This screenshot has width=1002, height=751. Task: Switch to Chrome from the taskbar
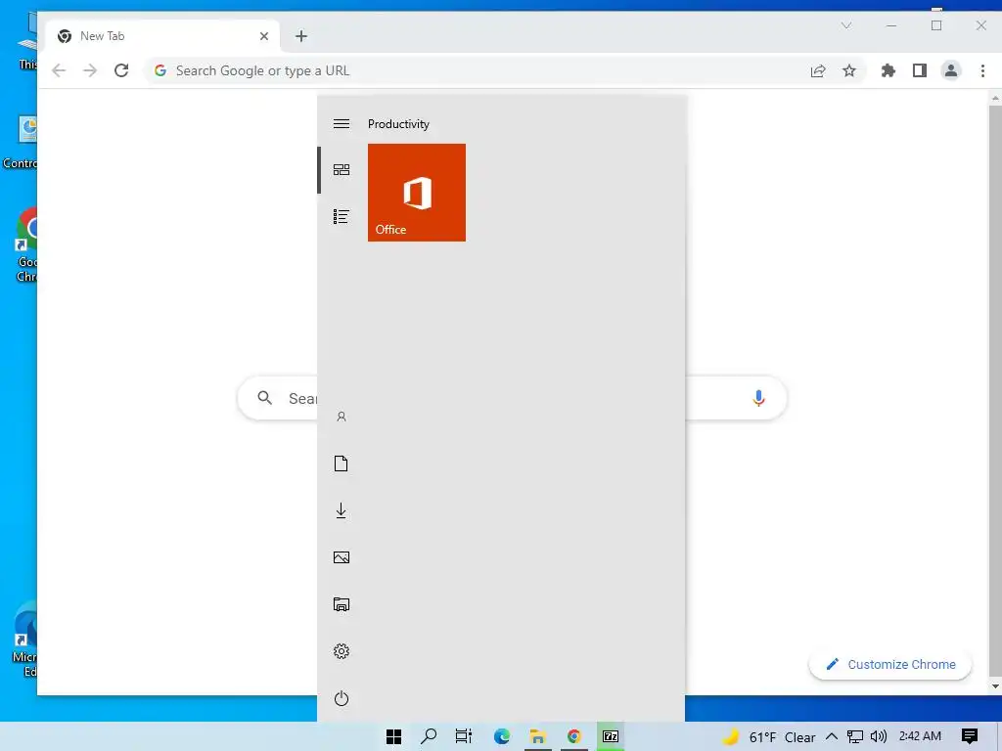(x=573, y=736)
